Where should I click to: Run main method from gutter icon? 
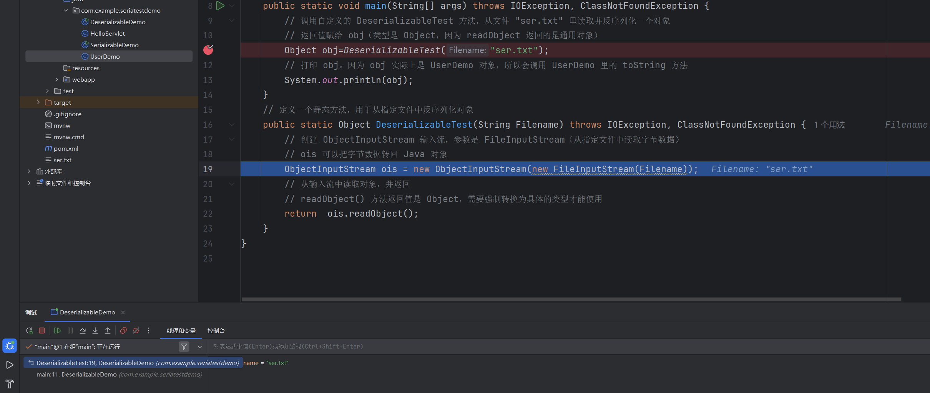pos(220,6)
